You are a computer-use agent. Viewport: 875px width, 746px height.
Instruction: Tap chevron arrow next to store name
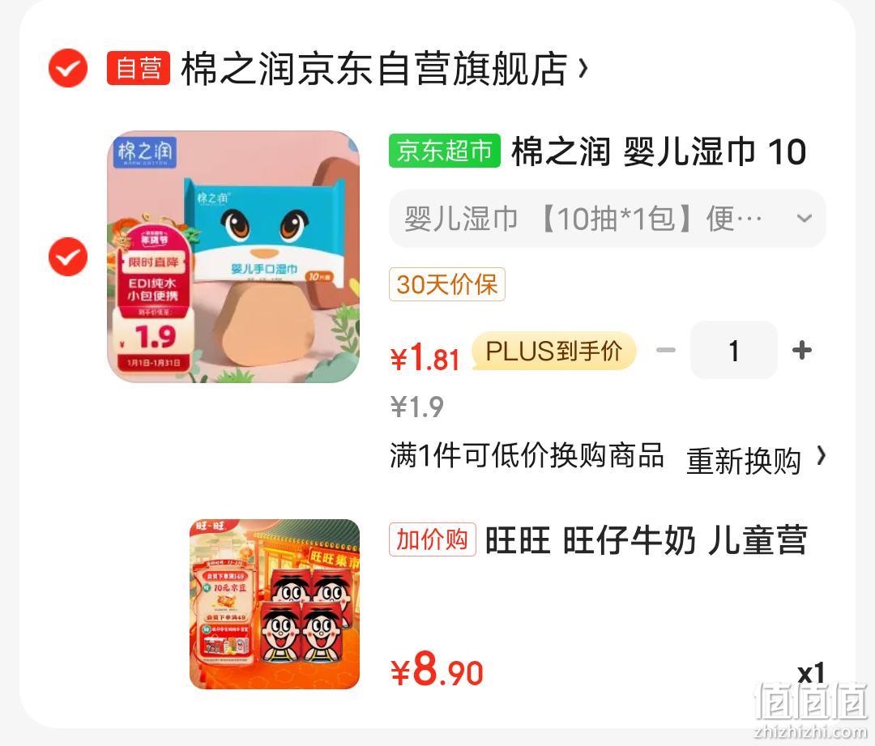[583, 68]
